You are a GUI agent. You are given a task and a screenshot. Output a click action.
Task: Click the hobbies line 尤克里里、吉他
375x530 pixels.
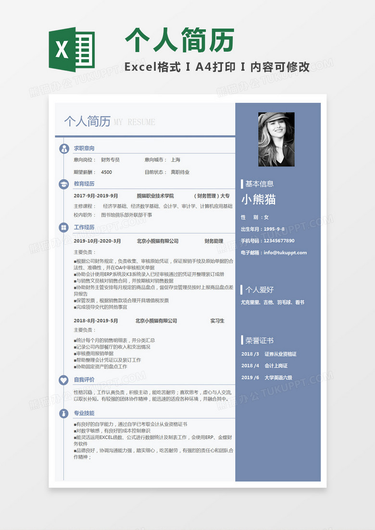click(273, 303)
